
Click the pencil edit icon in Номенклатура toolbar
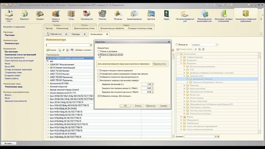[63, 50]
